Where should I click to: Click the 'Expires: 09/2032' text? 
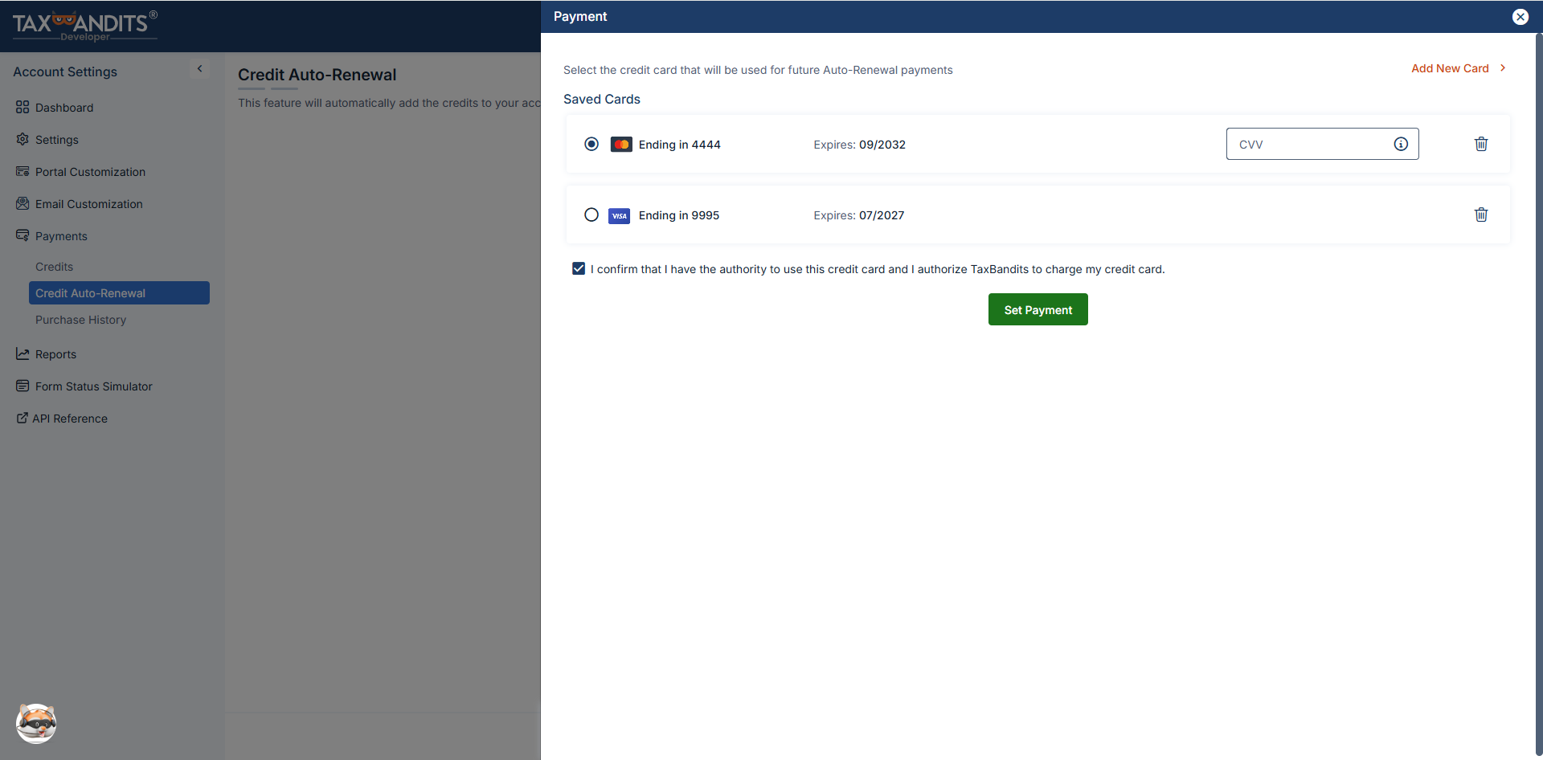click(859, 145)
